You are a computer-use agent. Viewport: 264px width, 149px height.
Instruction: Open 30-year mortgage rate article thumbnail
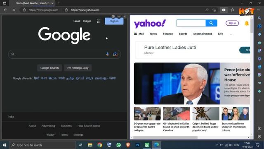pyautogui.click(x=147, y=113)
